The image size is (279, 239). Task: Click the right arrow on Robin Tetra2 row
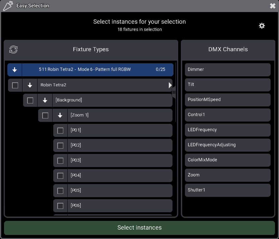[x=170, y=85]
